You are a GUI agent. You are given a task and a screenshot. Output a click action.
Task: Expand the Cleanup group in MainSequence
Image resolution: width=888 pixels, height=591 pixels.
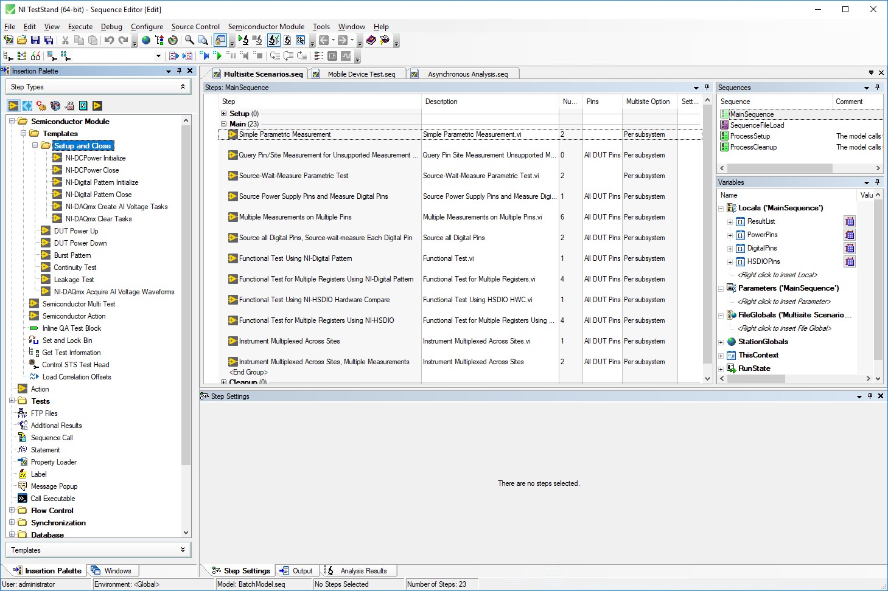(224, 382)
